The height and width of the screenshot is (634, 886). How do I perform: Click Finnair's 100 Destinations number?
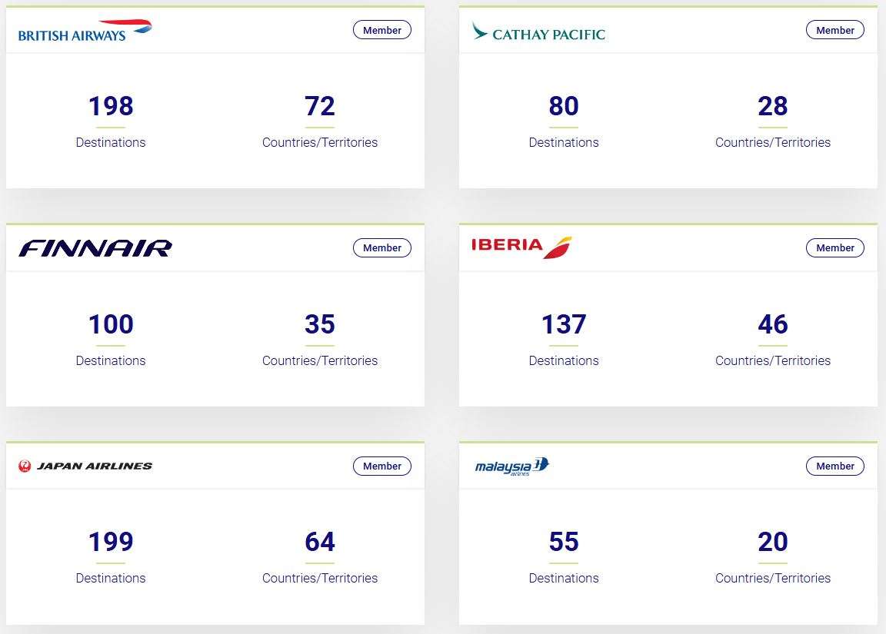[111, 324]
